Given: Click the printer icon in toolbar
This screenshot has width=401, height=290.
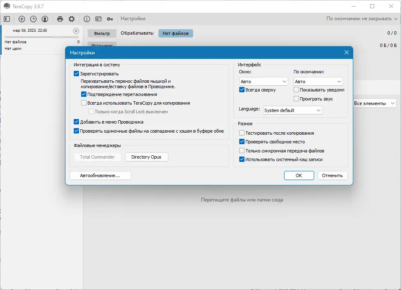Looking at the screenshot, I should coord(60,19).
